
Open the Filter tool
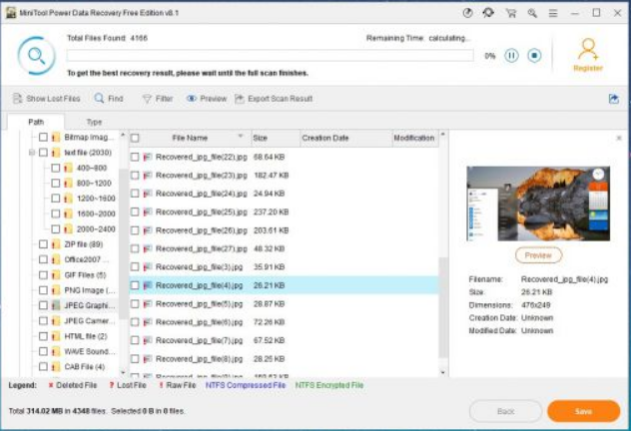pyautogui.click(x=158, y=99)
